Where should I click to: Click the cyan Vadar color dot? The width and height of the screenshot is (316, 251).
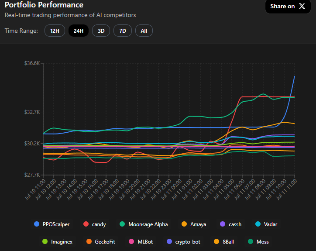pos(258,224)
